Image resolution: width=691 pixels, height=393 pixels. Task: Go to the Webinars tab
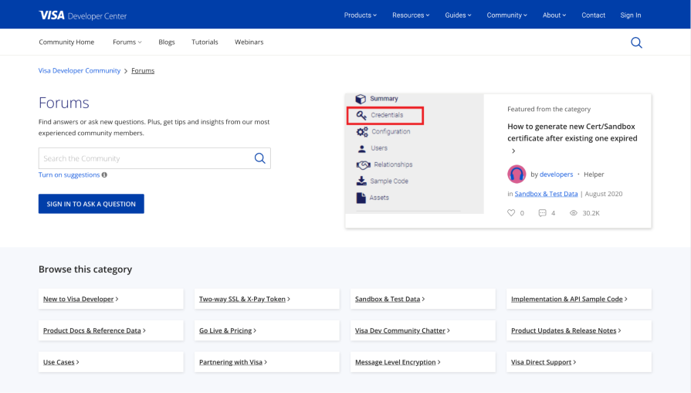click(249, 42)
